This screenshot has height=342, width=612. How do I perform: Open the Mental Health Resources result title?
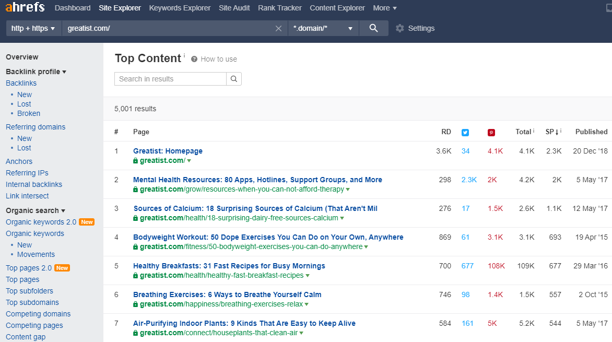coord(257,180)
